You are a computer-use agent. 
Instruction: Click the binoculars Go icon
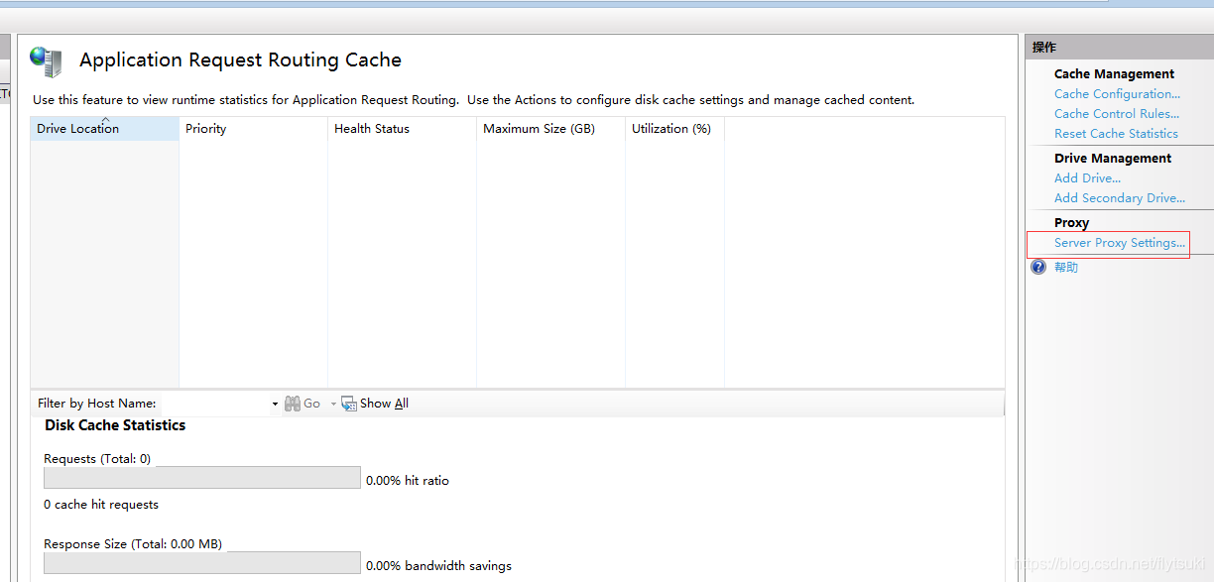tap(293, 404)
